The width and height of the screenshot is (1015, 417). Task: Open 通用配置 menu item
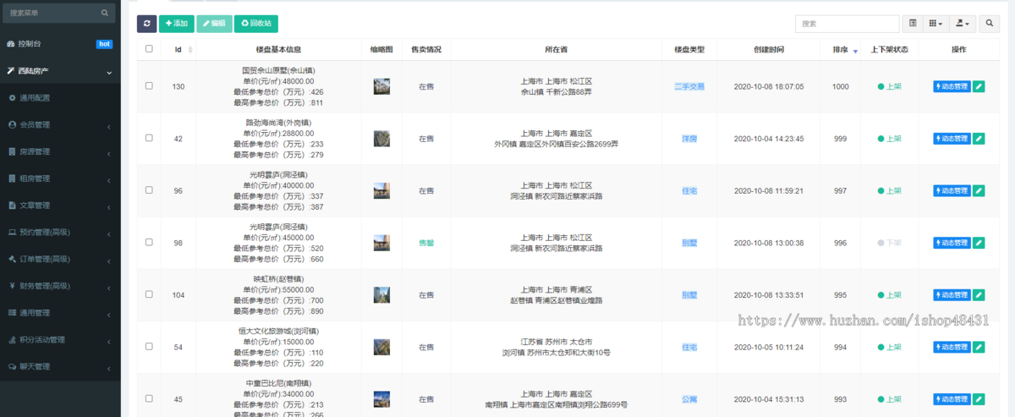59,98
